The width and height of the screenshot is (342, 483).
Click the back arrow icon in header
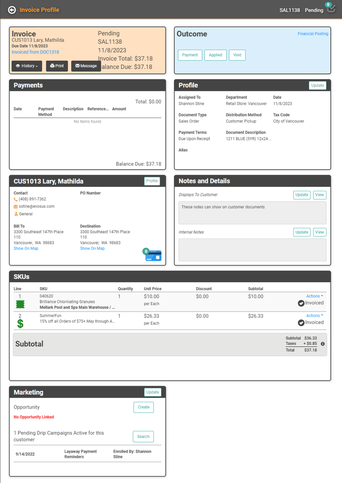pyautogui.click(x=12, y=10)
